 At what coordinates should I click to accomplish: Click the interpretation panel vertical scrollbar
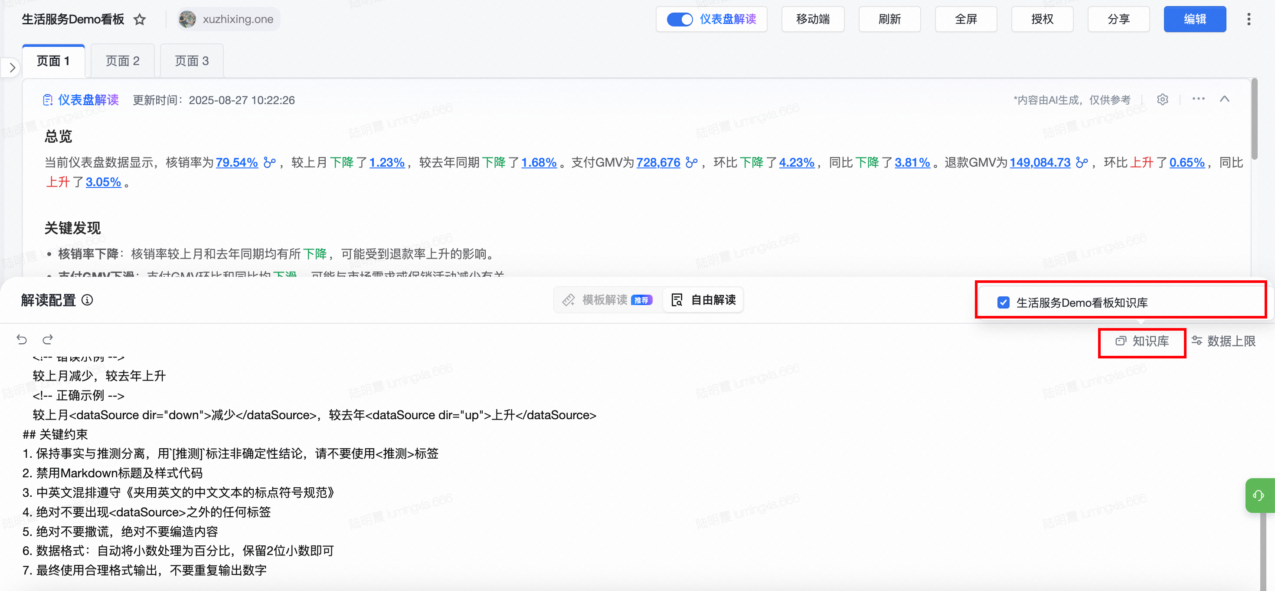1254,119
